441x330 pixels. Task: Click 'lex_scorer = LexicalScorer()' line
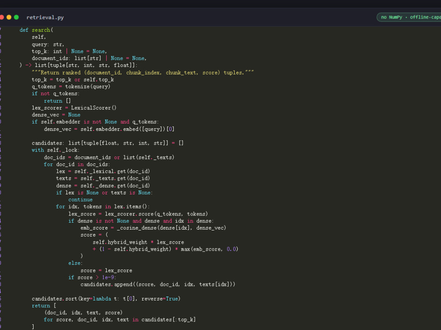click(x=74, y=108)
